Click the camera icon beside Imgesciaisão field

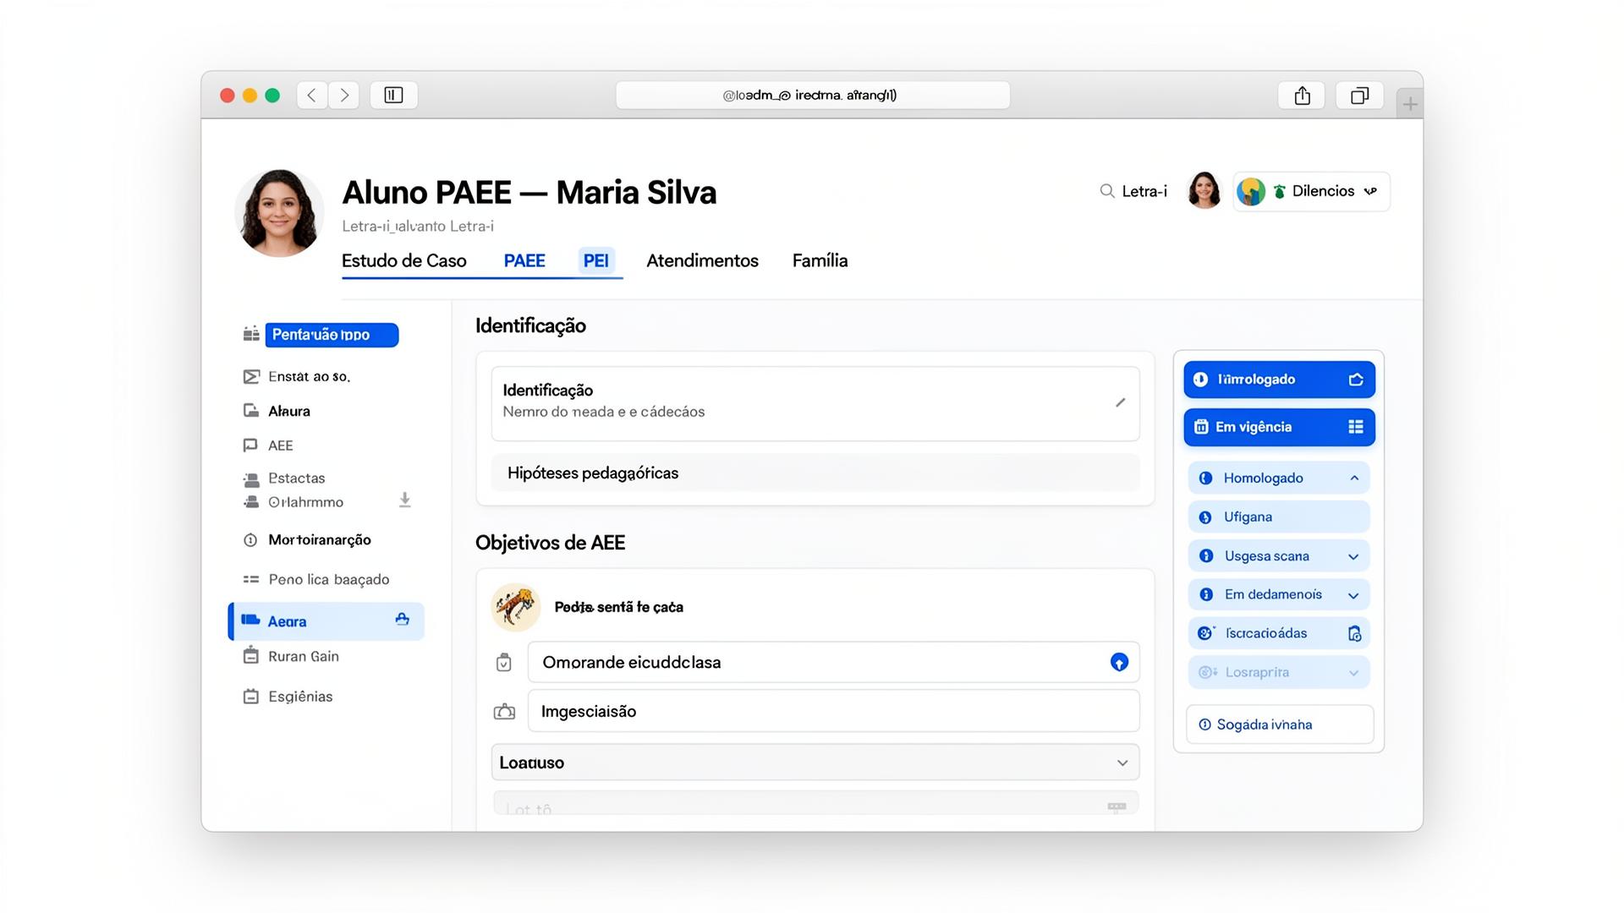pos(504,712)
